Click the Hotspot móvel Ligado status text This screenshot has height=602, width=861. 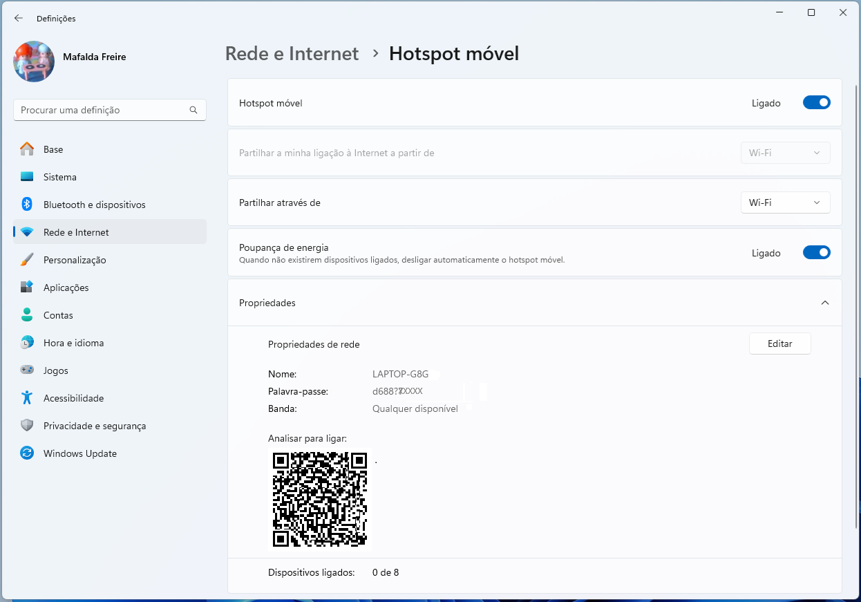(766, 103)
